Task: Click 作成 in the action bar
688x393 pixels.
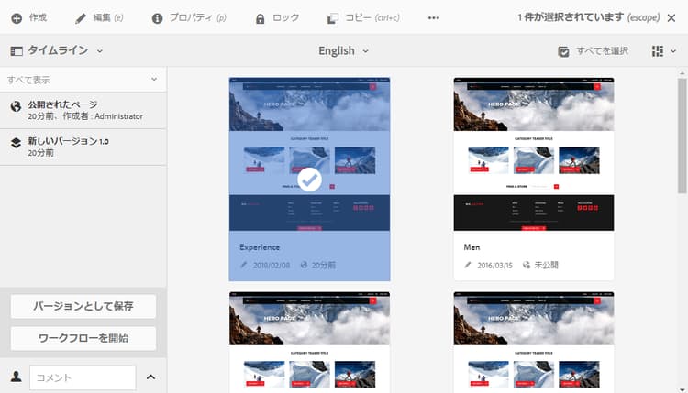Action: point(38,18)
